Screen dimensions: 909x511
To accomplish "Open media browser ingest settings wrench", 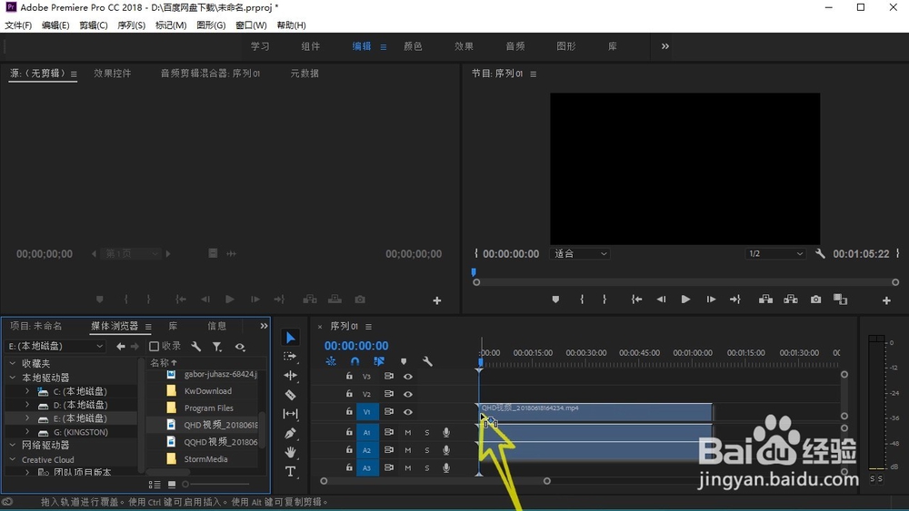I will coord(196,346).
